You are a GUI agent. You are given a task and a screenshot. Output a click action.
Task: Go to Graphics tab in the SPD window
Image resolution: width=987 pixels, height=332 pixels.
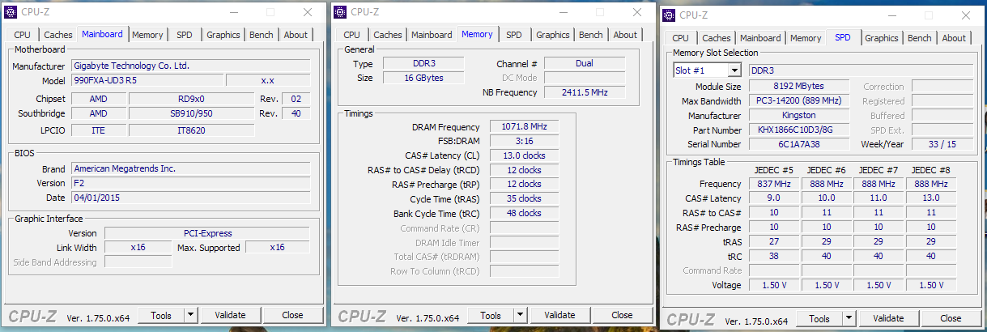pos(882,38)
